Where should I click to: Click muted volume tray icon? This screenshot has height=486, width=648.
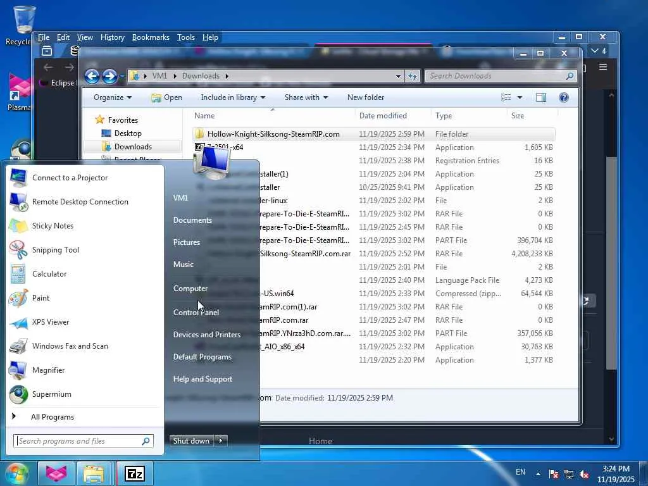click(584, 475)
